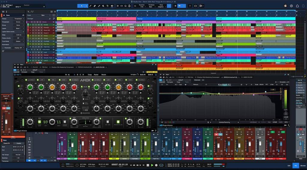307x170 pixels.
Task: Toggle the left HIGH band in AMEK
Action: [60, 80]
